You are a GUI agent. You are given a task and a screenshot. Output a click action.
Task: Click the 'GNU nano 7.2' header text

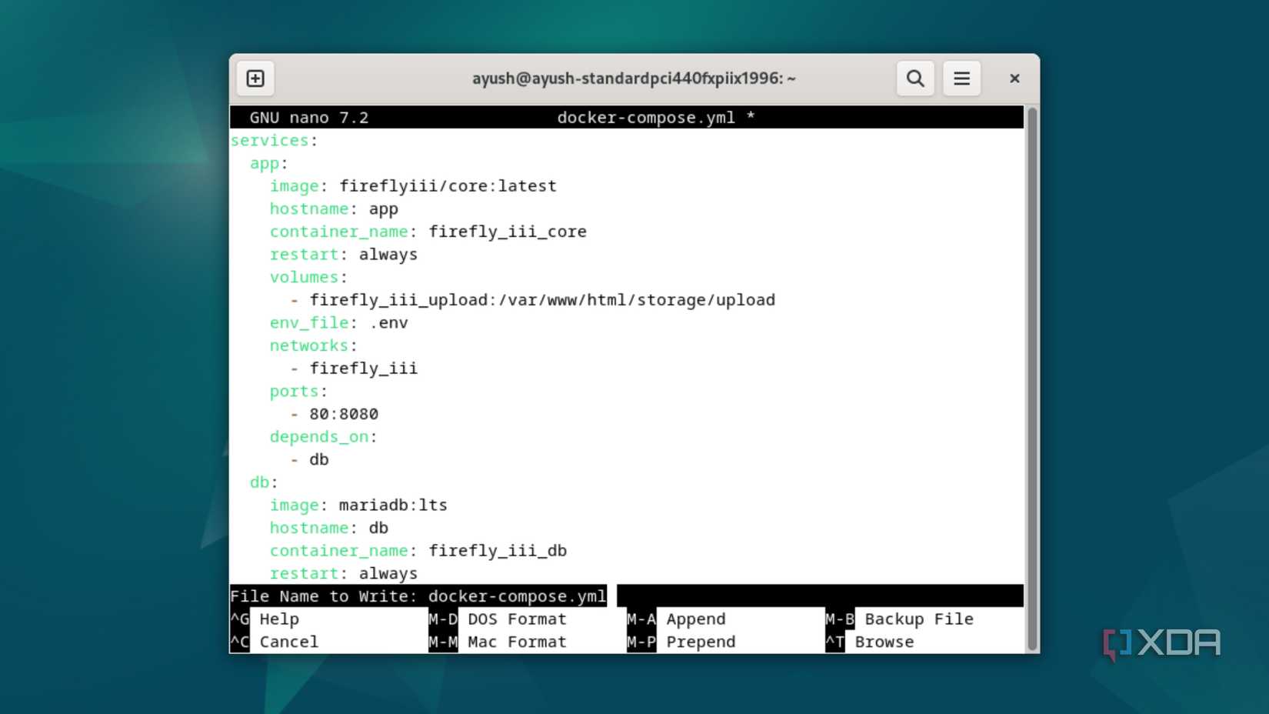point(309,118)
